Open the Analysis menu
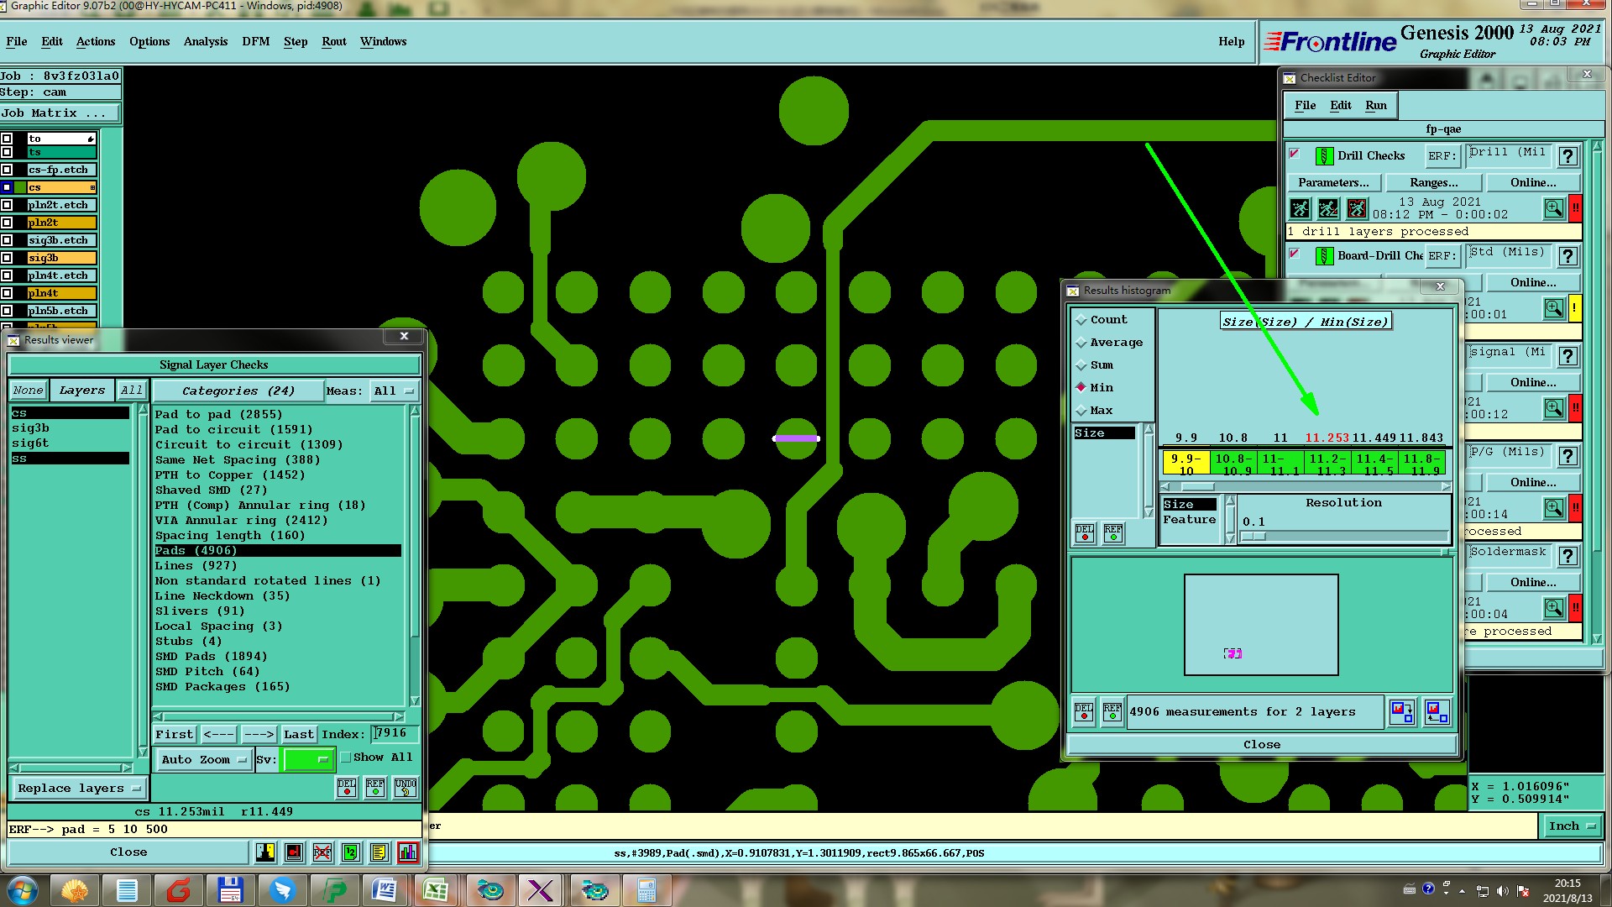This screenshot has width=1612, height=907. (205, 41)
